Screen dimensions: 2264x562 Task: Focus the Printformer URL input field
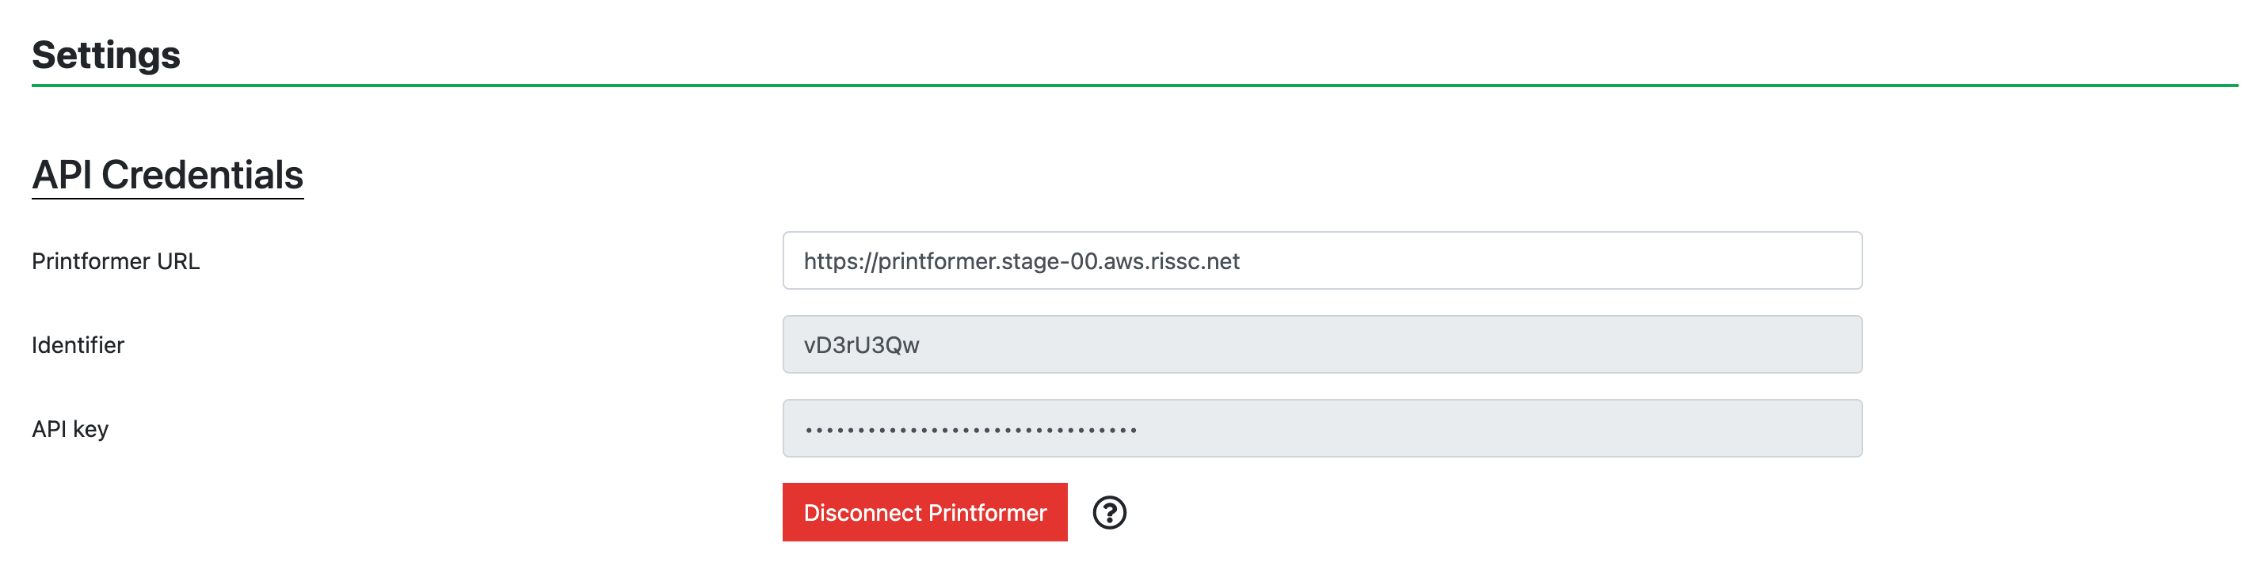[x=1322, y=260]
